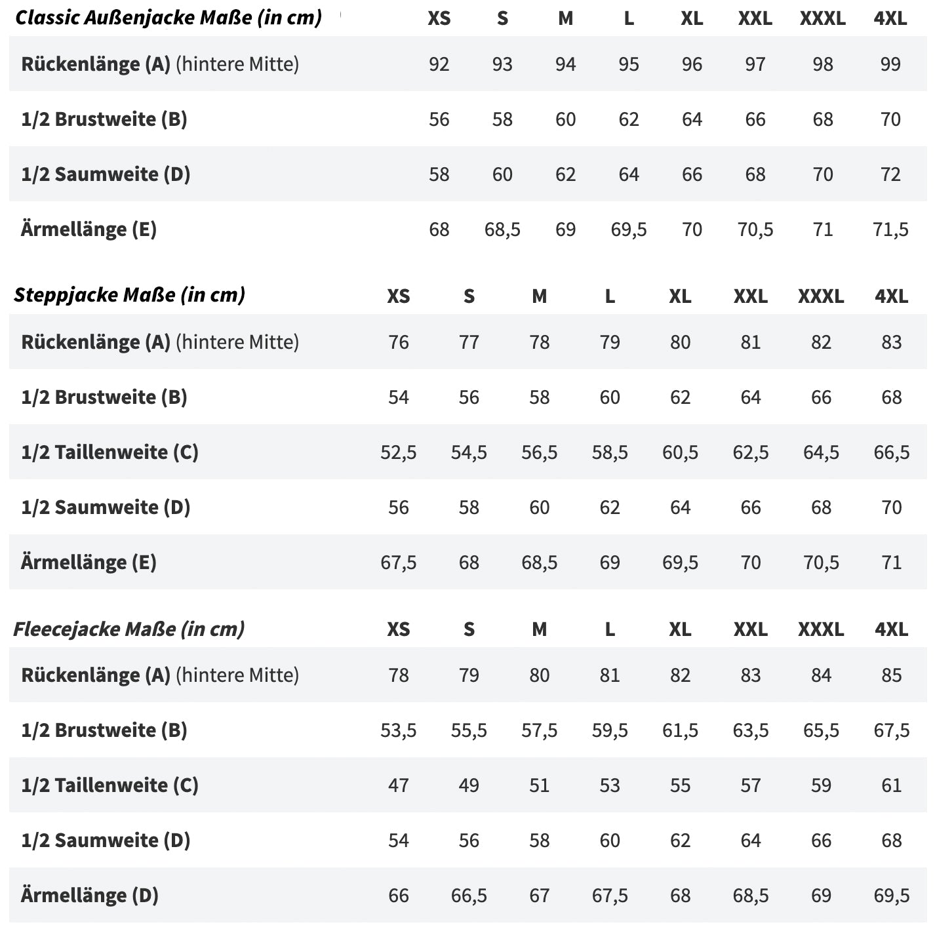Click 1/2 Taillenweite (C) label in Steppjacke table
Screen dimensions: 935x931
[109, 452]
